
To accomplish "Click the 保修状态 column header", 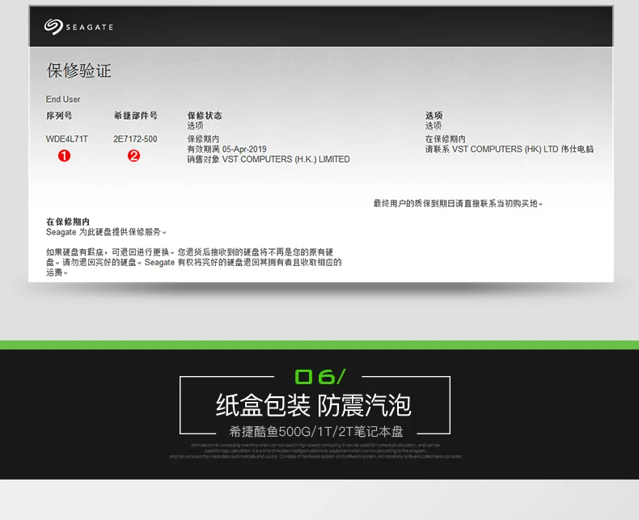I will click(204, 116).
